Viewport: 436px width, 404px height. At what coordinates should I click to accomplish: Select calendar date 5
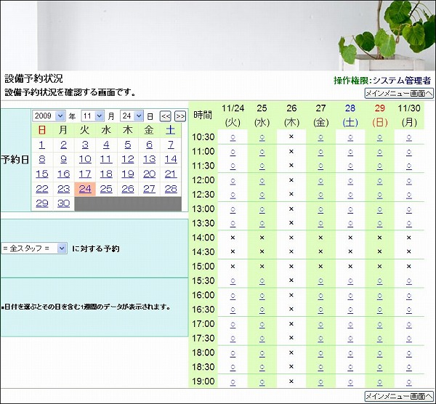pos(128,145)
